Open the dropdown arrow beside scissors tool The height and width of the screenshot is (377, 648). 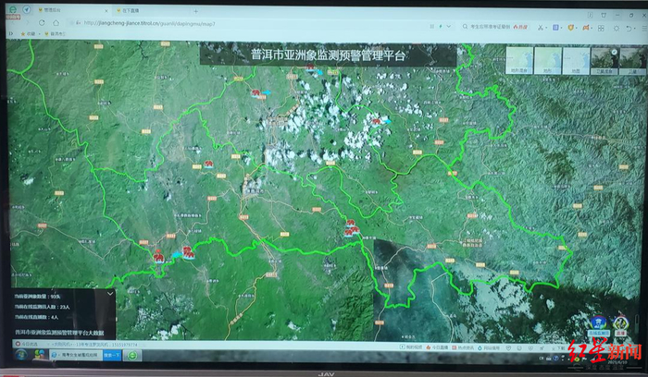[x=546, y=28]
